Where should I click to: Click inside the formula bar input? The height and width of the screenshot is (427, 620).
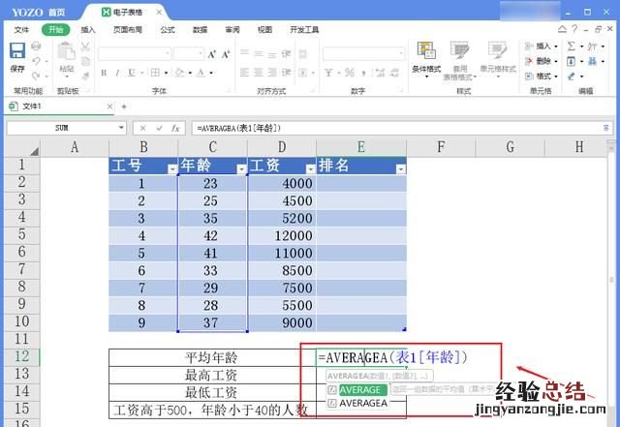coord(387,128)
